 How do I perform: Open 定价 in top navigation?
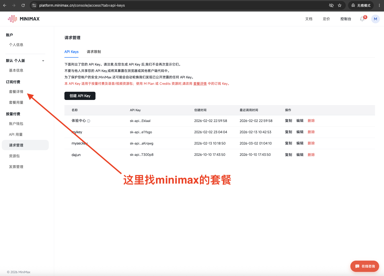pyautogui.click(x=326, y=19)
